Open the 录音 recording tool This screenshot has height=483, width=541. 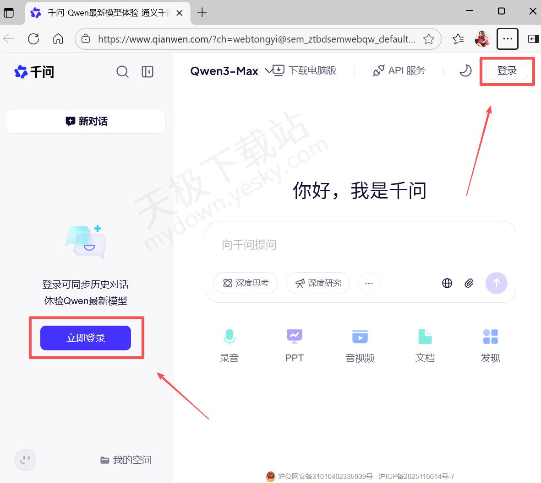[x=229, y=345]
